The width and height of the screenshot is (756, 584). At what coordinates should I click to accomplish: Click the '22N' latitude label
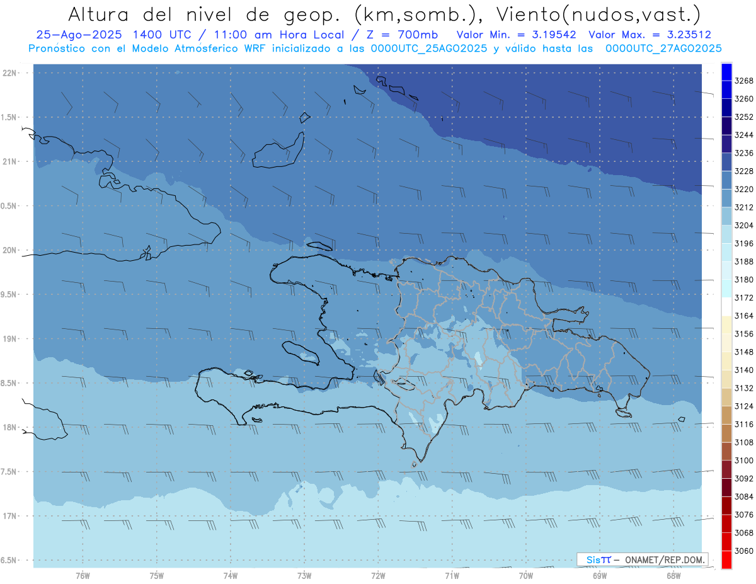(9, 73)
